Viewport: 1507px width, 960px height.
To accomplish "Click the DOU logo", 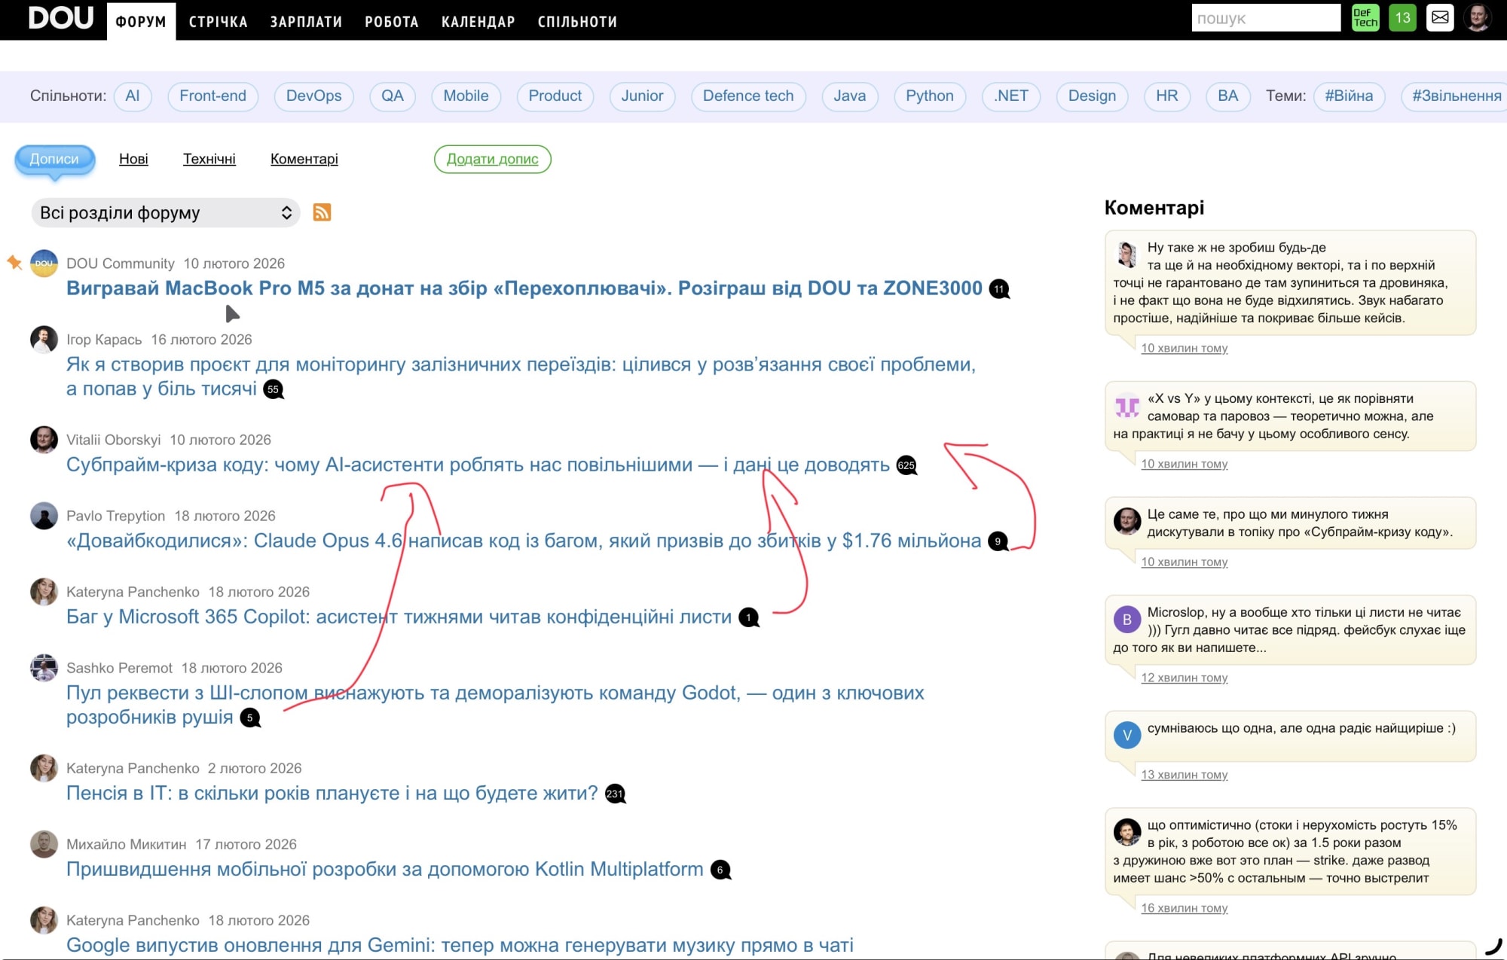I will coord(60,17).
